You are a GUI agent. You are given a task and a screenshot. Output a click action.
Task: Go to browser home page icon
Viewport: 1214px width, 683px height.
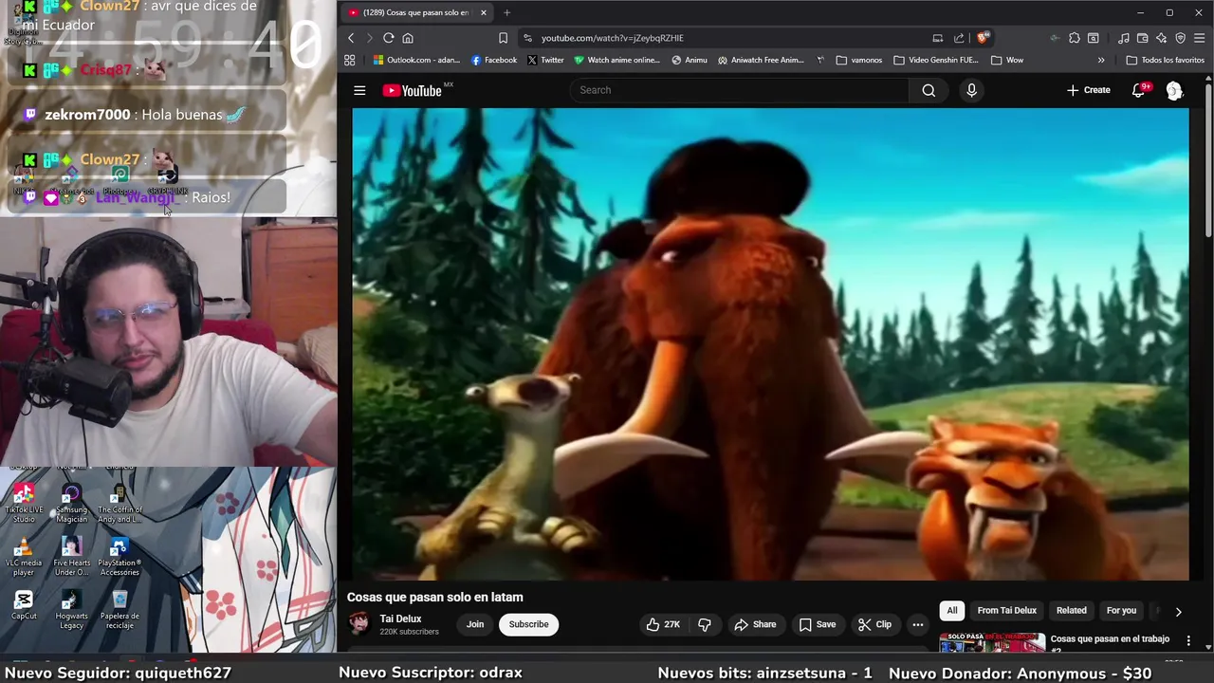[408, 38]
